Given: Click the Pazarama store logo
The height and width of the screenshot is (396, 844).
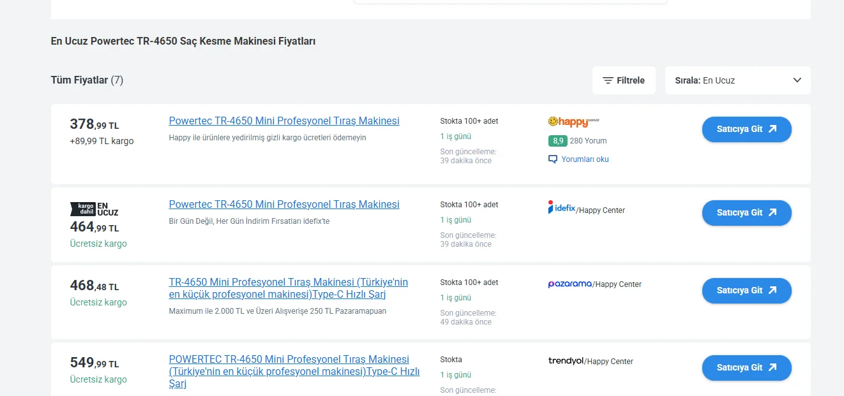Looking at the screenshot, I should tap(569, 284).
